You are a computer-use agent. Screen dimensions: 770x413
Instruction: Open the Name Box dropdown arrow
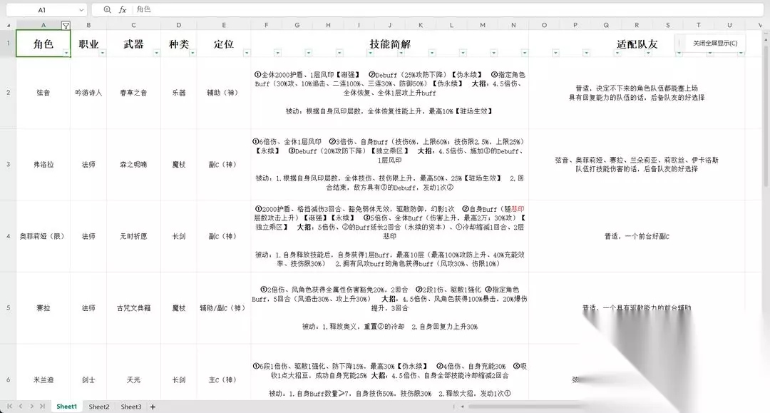pyautogui.click(x=81, y=10)
